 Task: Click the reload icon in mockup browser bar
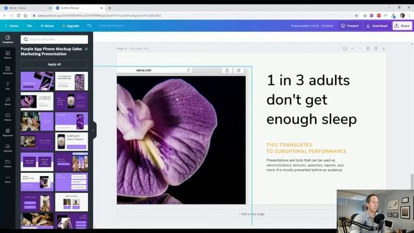[188, 71]
